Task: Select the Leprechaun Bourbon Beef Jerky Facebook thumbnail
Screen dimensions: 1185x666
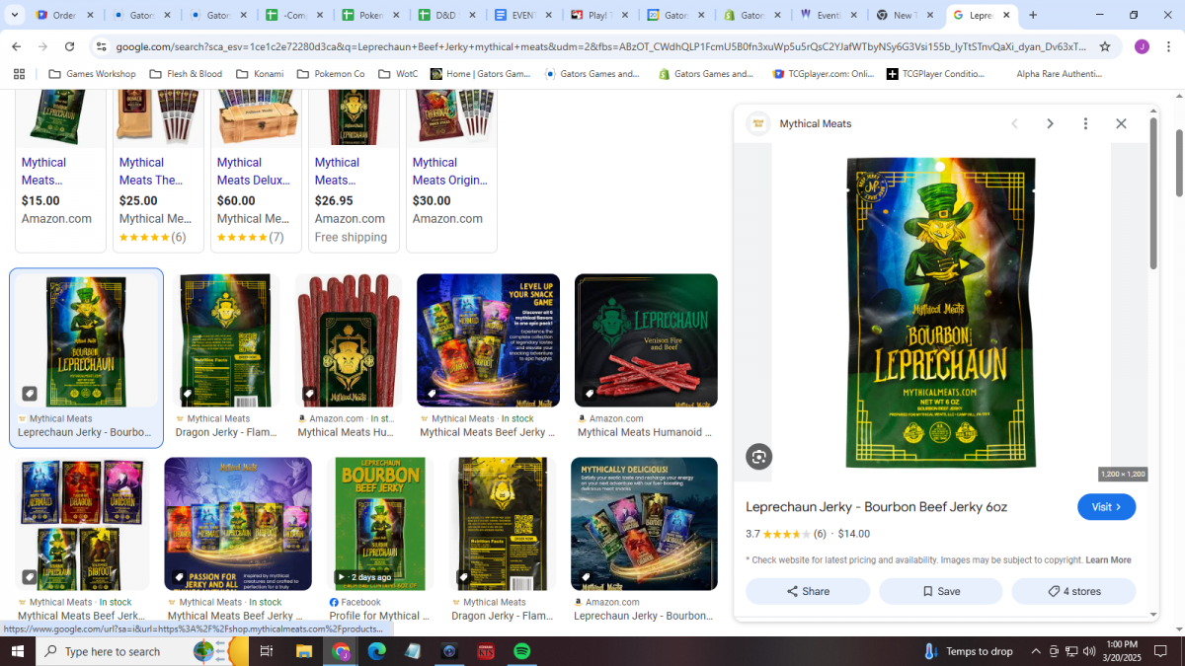Action: tap(380, 523)
